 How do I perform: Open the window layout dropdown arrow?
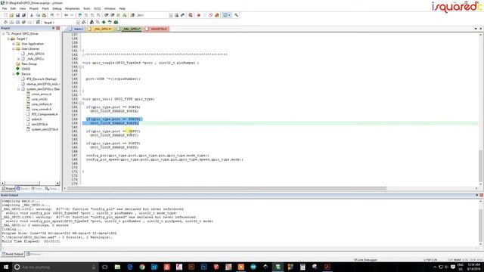(229, 15)
